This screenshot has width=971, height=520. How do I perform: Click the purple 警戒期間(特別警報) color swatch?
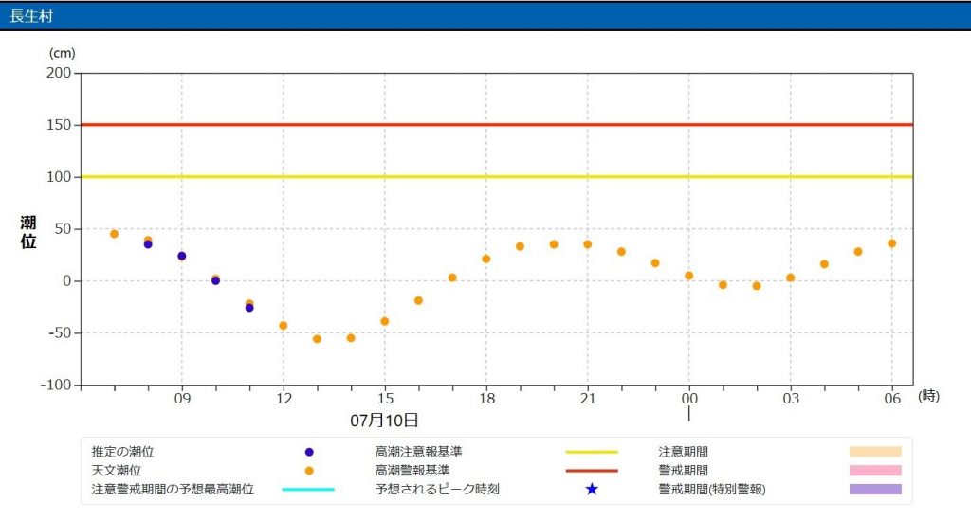pyautogui.click(x=875, y=489)
